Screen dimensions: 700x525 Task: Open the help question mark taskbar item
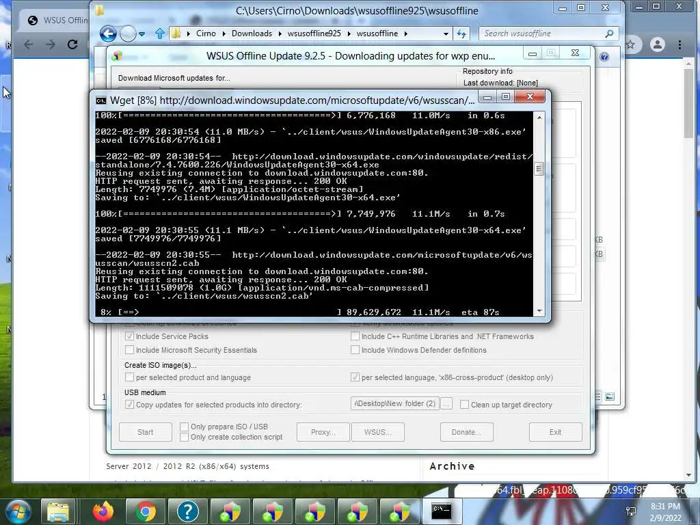(187, 511)
